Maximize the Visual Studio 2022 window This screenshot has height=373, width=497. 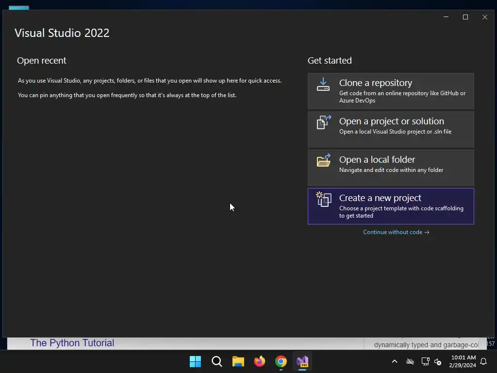tap(465, 17)
